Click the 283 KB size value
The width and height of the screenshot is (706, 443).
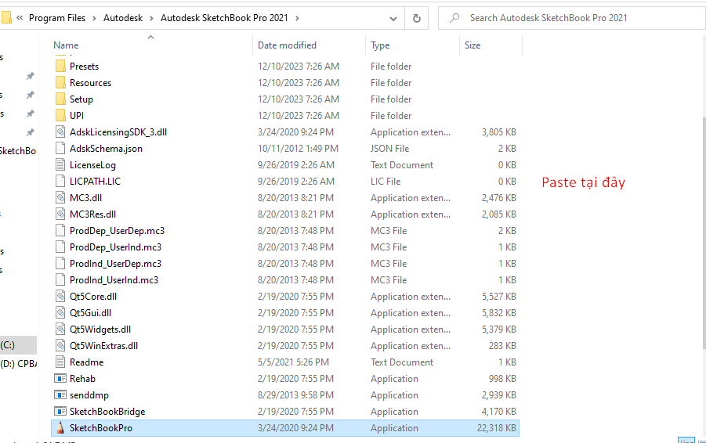click(x=502, y=345)
